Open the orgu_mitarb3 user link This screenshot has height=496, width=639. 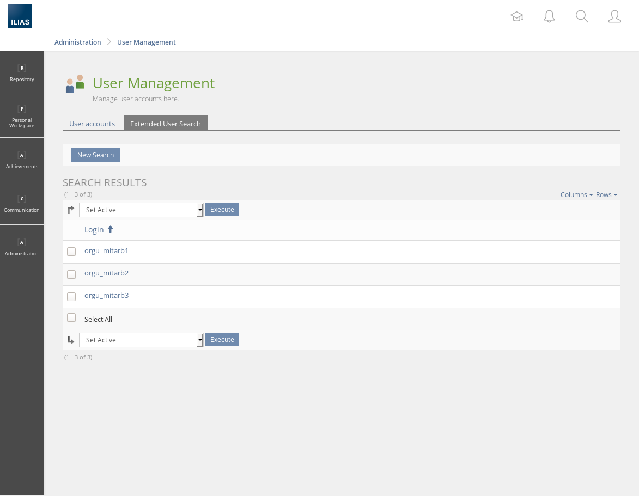[107, 296]
